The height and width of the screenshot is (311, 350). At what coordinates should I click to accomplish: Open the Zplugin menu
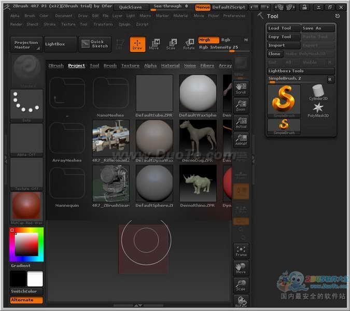(124, 24)
